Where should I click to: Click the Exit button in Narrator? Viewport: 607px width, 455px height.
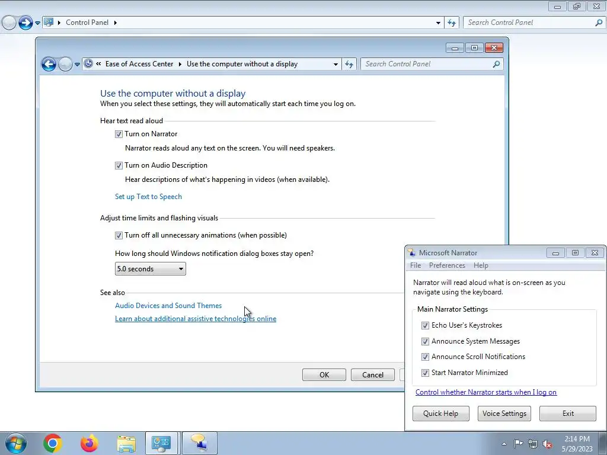[568, 413]
